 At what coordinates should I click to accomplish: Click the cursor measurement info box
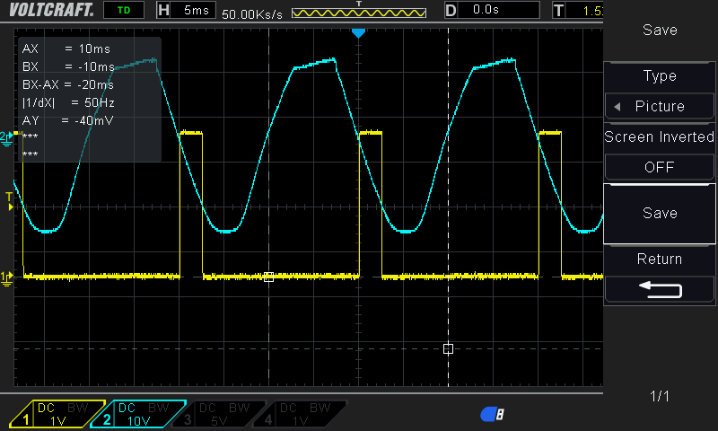90,100
